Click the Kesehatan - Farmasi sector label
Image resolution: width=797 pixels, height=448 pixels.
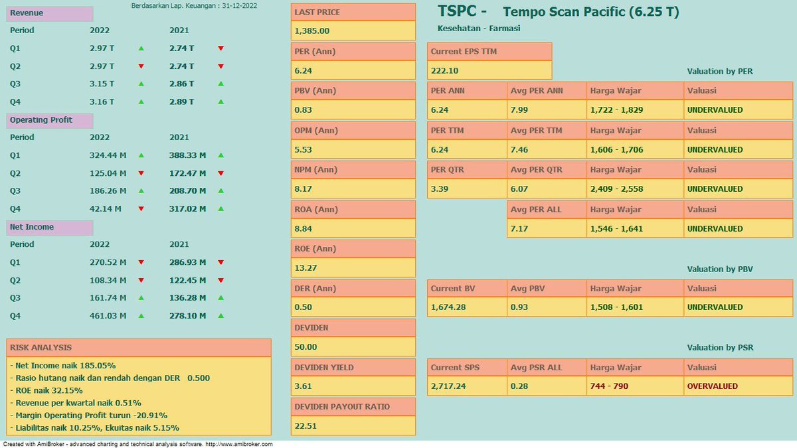(x=479, y=28)
